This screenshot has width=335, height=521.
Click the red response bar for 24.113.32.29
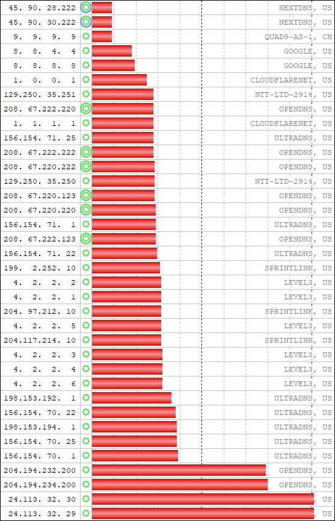203,513
